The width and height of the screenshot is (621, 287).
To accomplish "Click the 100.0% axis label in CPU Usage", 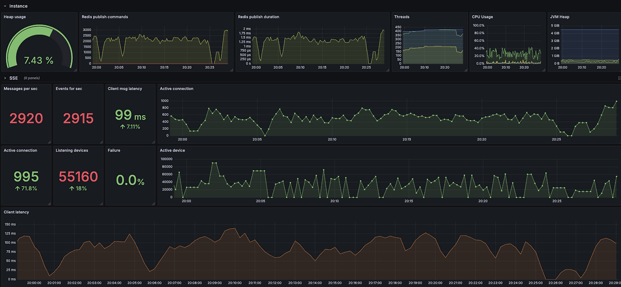I will point(478,25).
